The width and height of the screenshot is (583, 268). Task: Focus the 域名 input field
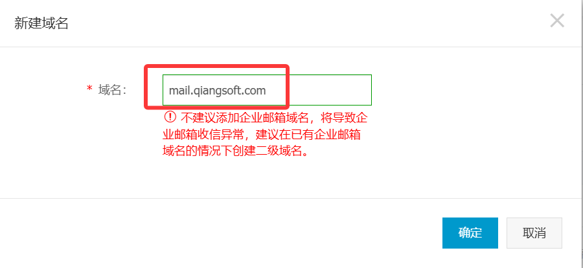click(267, 90)
